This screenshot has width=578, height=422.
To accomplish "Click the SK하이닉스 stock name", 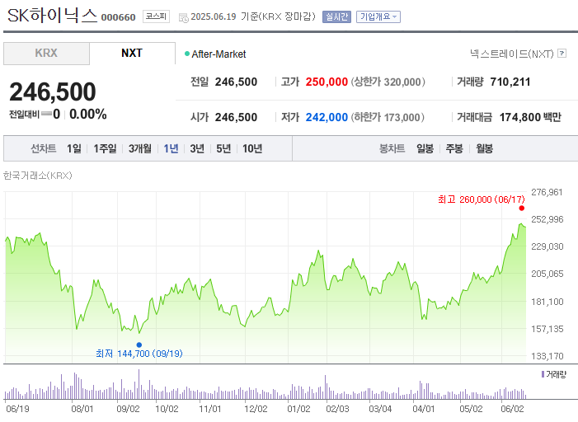I will point(52,16).
